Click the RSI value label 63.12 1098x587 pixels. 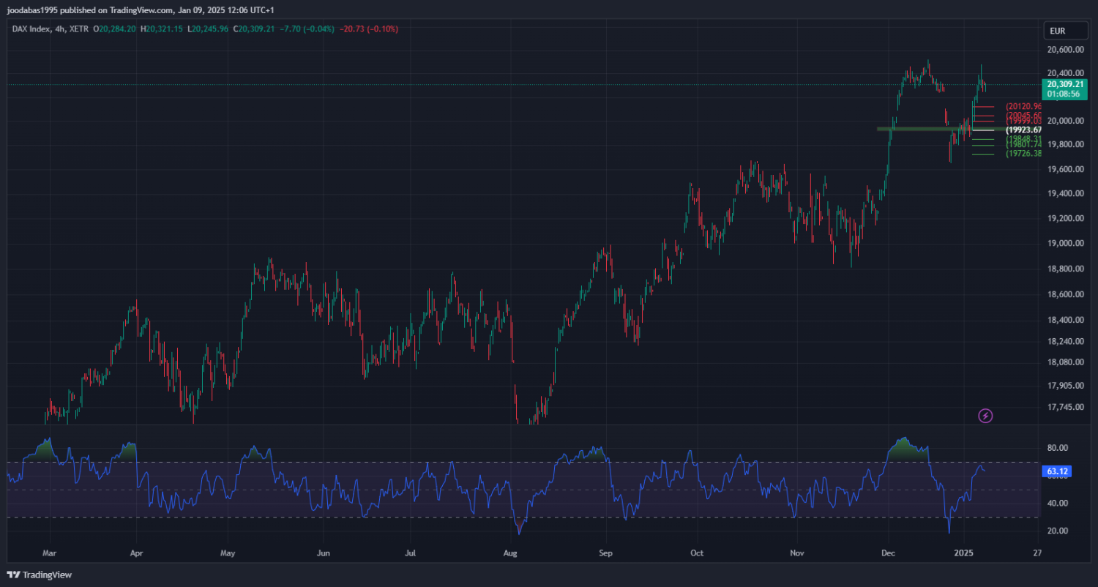1058,472
